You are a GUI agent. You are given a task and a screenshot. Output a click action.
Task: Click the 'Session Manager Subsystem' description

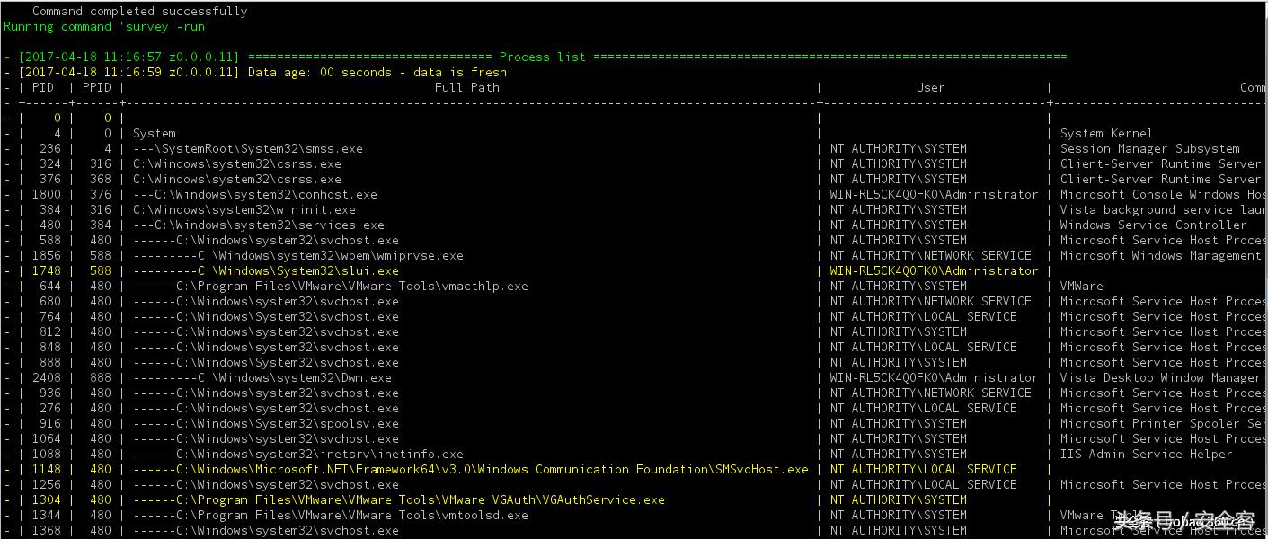point(1149,148)
